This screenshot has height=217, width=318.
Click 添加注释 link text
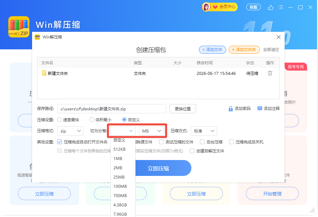click(272, 109)
